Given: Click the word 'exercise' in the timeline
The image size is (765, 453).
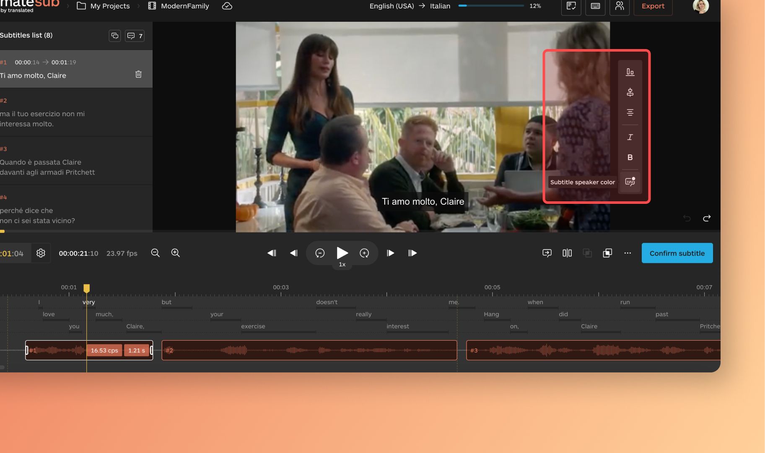Looking at the screenshot, I should tap(253, 326).
